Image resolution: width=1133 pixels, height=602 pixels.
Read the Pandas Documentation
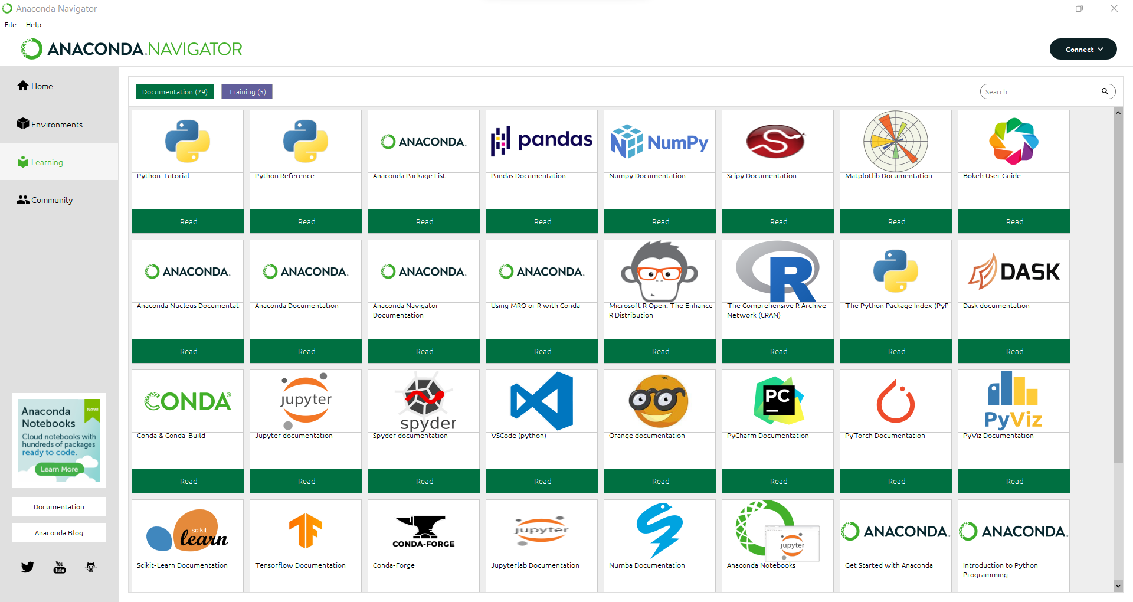tap(541, 221)
